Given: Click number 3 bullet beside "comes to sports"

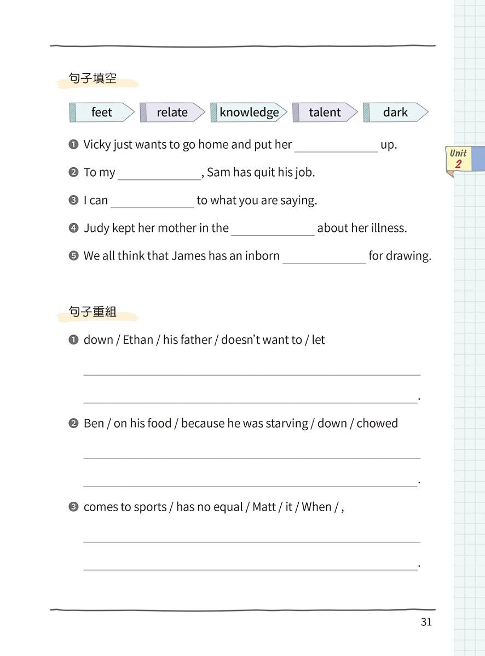Looking at the screenshot, I should coord(73,507).
